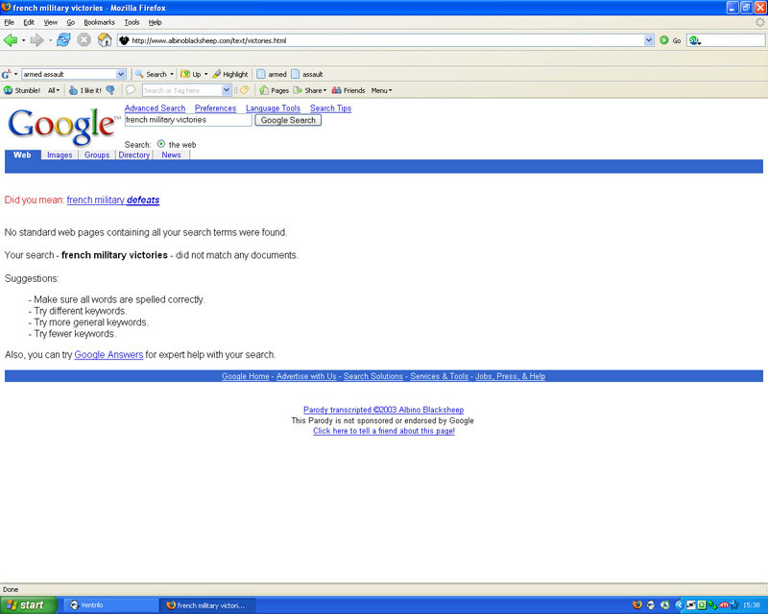Viewport: 768px width, 614px height.
Task: Open the View menu
Action: [51, 22]
